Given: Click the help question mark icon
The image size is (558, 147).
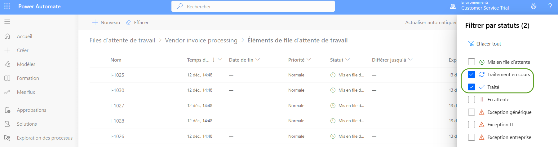Looking at the screenshot, I should 550,6.
